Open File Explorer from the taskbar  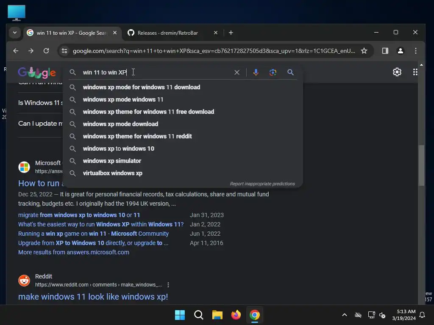coord(217,315)
